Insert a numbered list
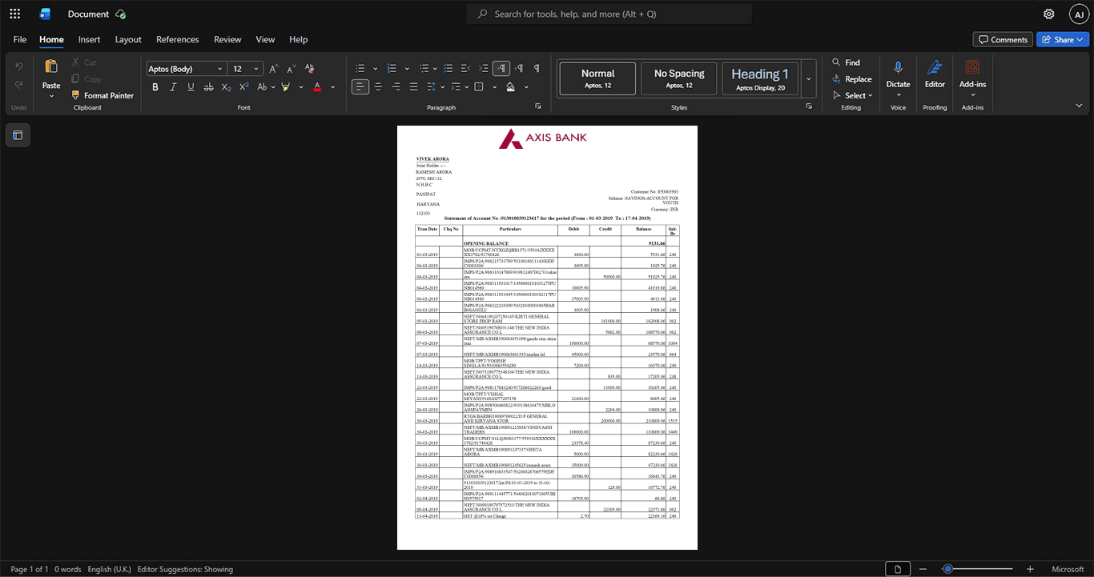Viewport: 1094px width, 577px height. 391,69
